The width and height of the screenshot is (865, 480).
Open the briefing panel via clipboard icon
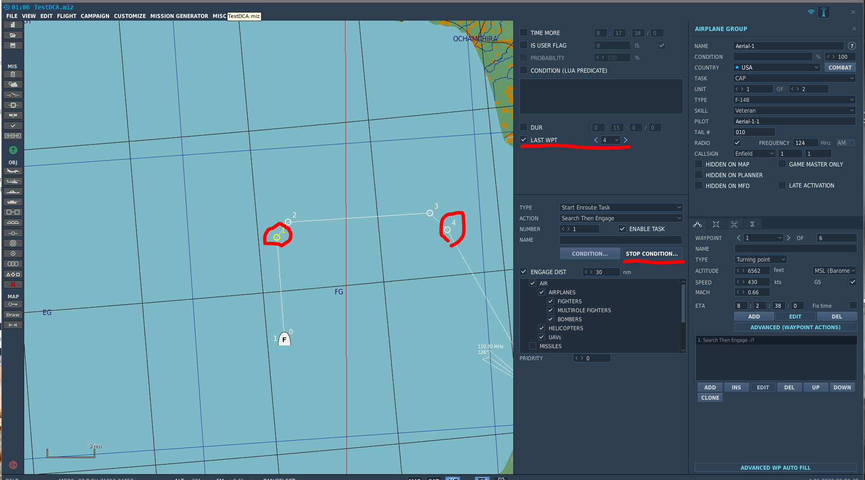point(13,74)
